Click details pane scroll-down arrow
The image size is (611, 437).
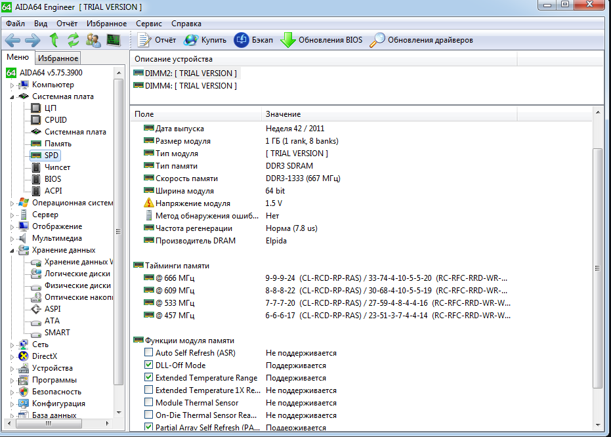point(598,425)
